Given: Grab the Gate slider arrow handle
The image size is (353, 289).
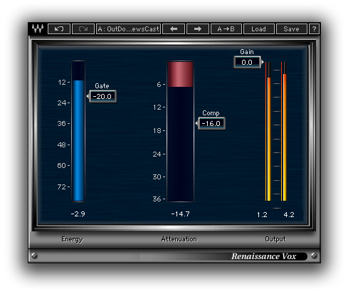Looking at the screenshot, I should 88,96.
